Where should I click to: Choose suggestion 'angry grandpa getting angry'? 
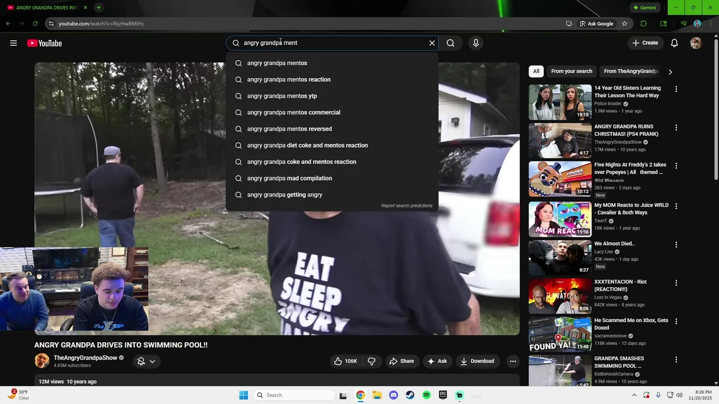pos(332,195)
